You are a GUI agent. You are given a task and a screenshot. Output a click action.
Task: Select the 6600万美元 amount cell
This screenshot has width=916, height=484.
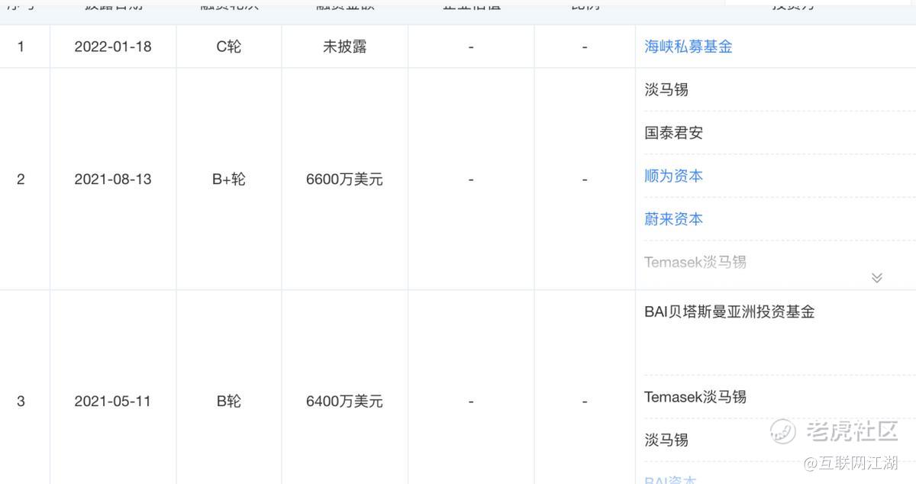[344, 179]
